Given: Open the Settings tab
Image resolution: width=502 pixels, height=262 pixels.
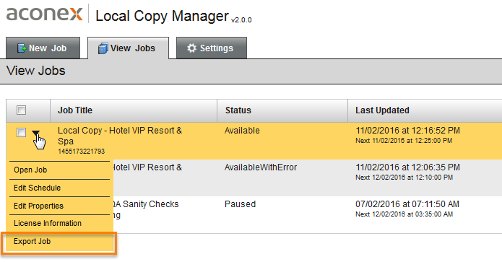Looking at the screenshot, I should [212, 48].
